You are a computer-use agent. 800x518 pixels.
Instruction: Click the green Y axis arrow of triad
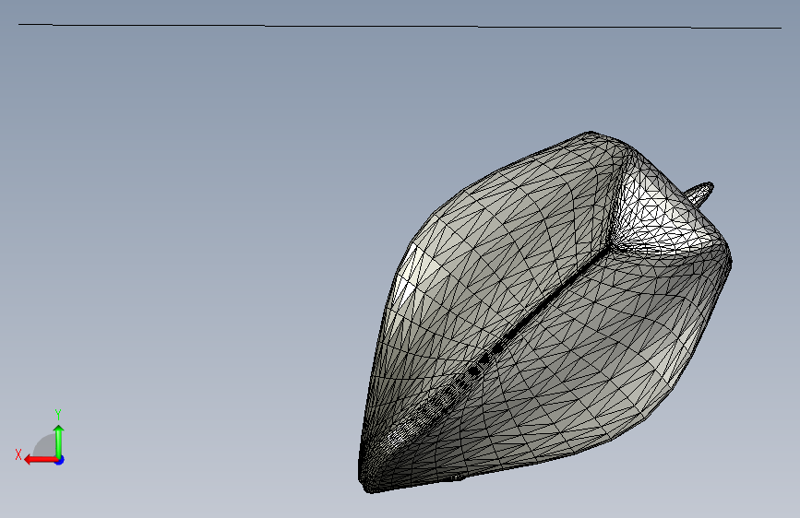(59, 441)
